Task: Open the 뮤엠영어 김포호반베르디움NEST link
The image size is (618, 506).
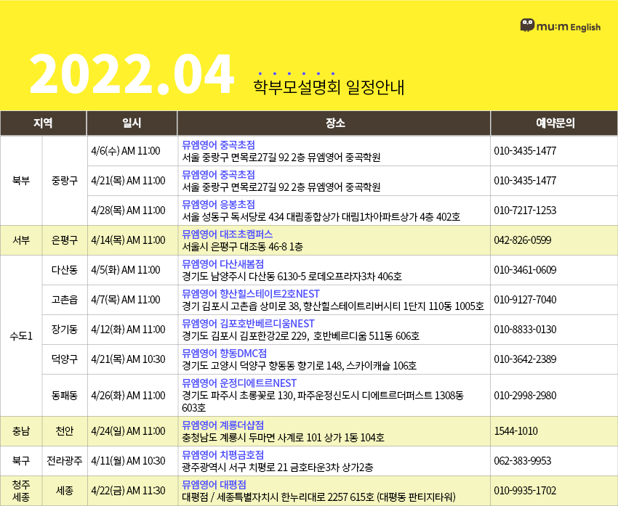Action: coord(249,324)
